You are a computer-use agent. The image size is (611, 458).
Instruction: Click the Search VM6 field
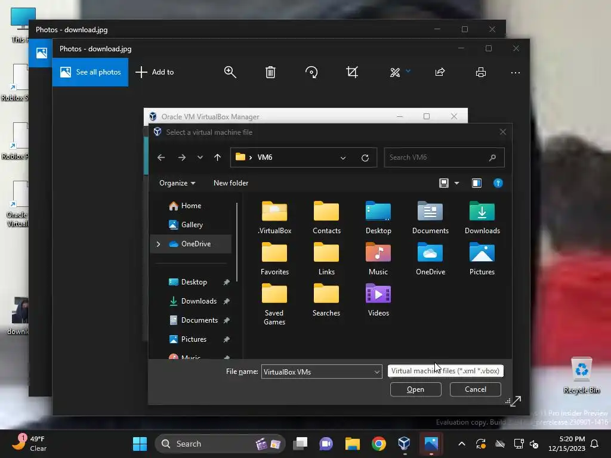(x=444, y=157)
